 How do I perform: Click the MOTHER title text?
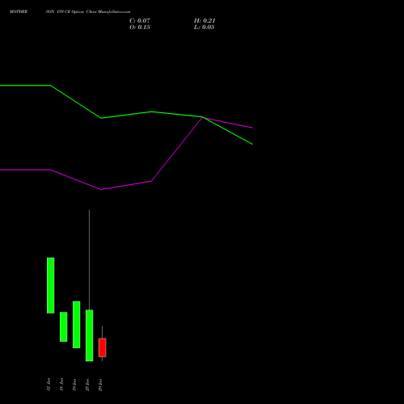tap(19, 11)
